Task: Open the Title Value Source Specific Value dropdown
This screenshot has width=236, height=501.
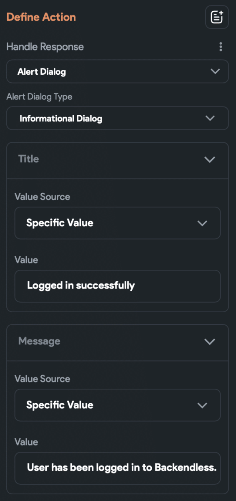Action: pyautogui.click(x=118, y=223)
